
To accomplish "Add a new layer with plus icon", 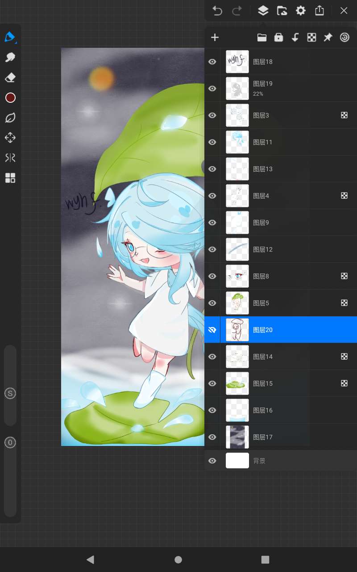I will click(215, 38).
